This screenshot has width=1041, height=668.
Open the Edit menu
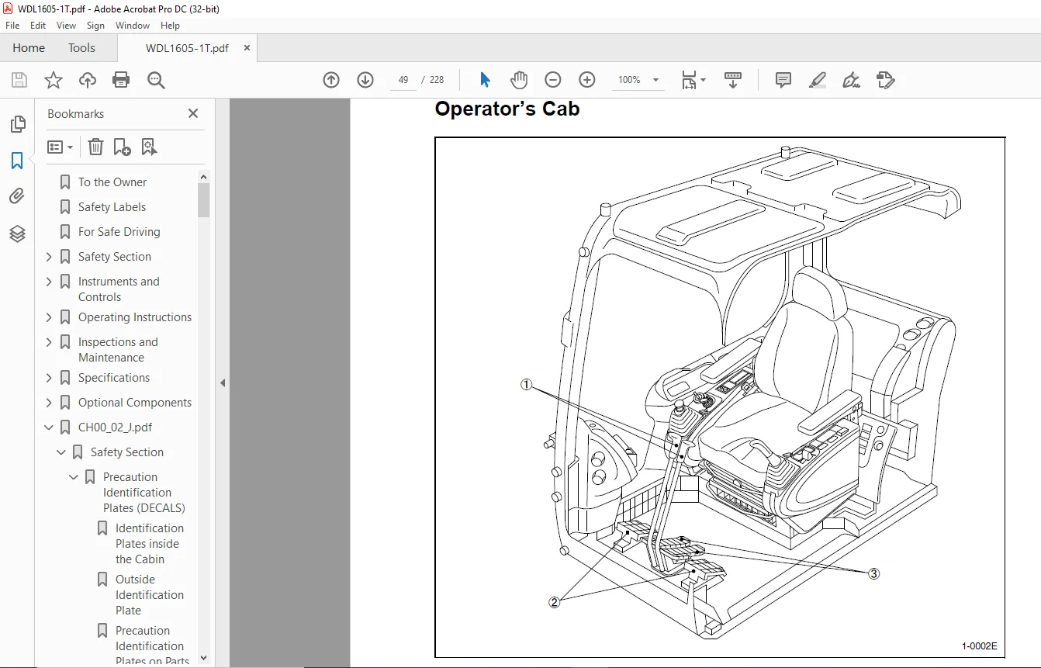[x=38, y=26]
